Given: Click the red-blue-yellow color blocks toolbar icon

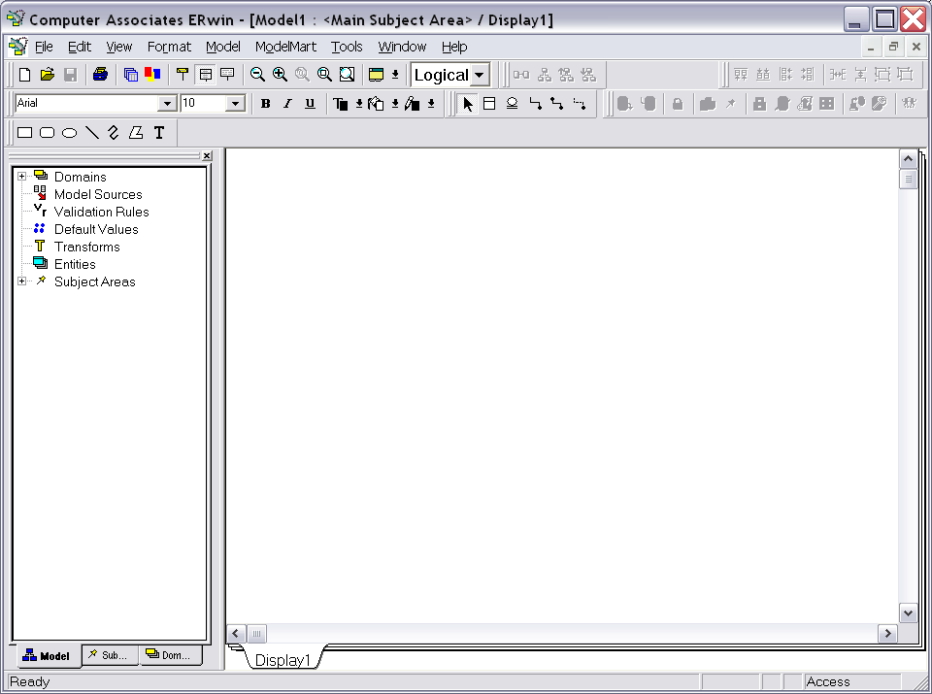Looking at the screenshot, I should click(x=152, y=75).
